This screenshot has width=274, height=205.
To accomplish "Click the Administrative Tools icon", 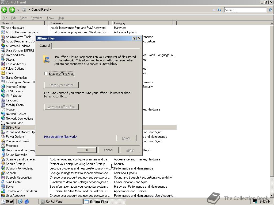I will 3,37.
